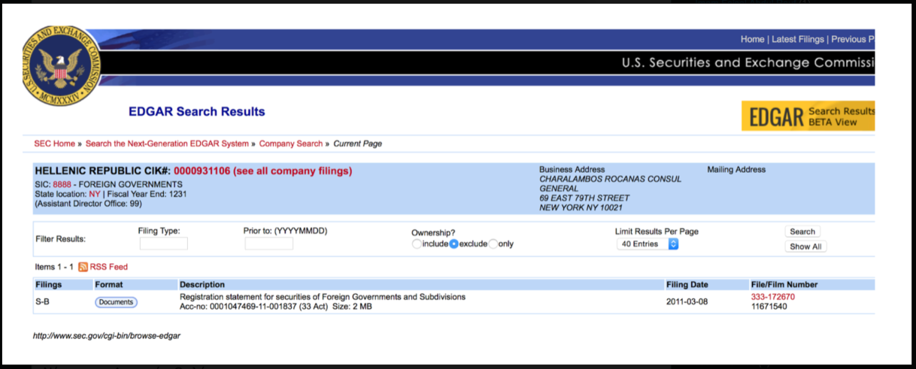This screenshot has width=916, height=369.
Task: Select the 'include' ownership radio button
Action: pyautogui.click(x=416, y=244)
